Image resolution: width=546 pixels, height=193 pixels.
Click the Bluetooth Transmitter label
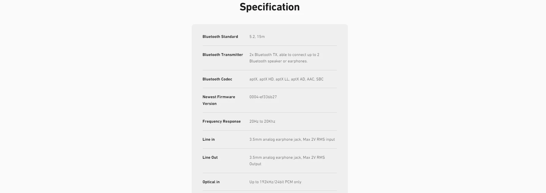223,55
